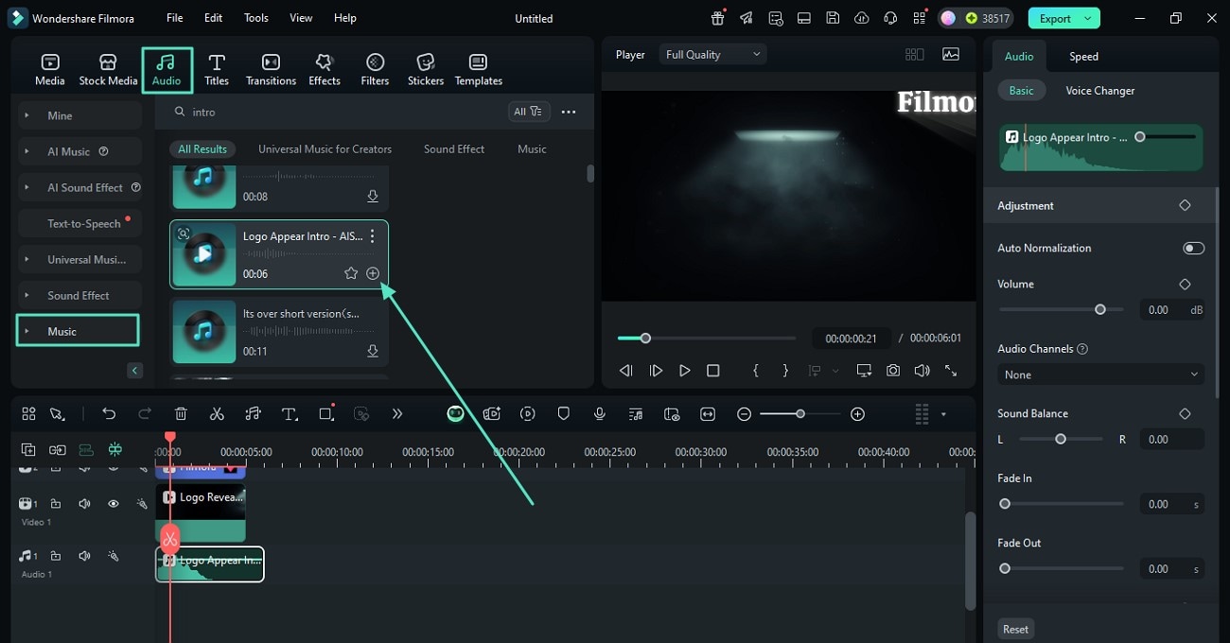Open the Effects panel

[324, 70]
